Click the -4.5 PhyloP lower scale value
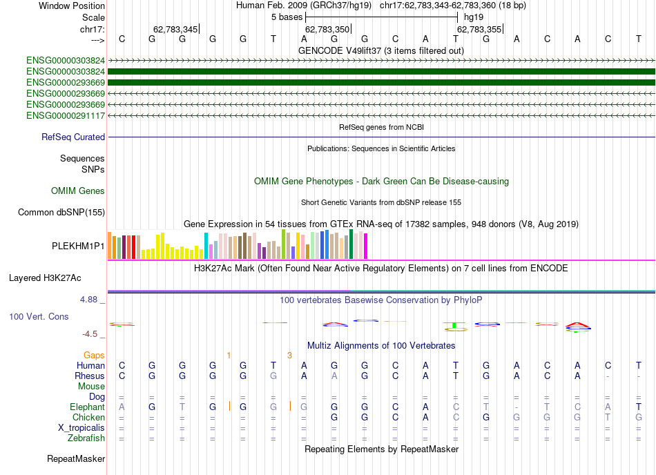 click(90, 334)
